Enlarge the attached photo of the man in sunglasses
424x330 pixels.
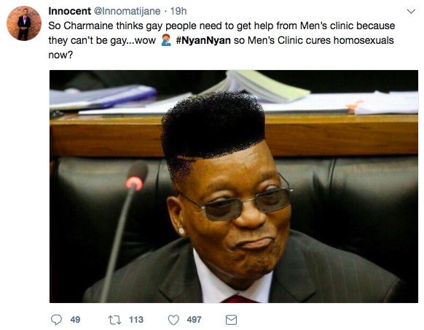coord(234,186)
